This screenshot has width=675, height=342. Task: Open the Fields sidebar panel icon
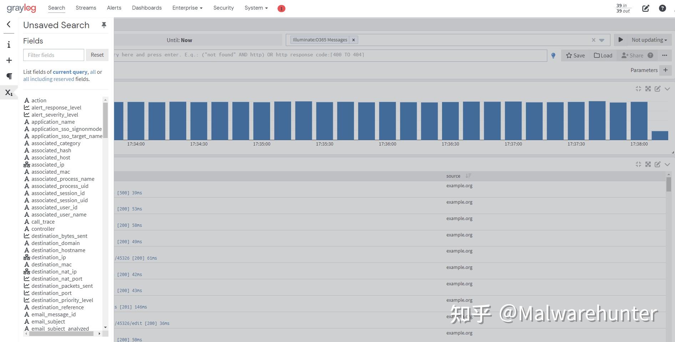click(x=9, y=92)
